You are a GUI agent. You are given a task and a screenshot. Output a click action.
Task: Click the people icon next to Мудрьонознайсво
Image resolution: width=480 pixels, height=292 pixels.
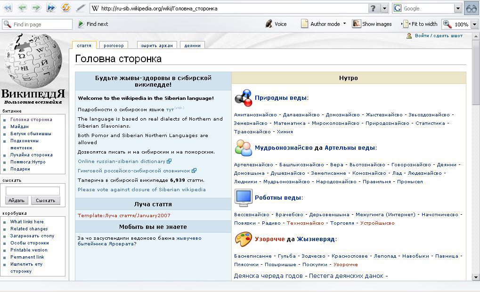pos(244,147)
